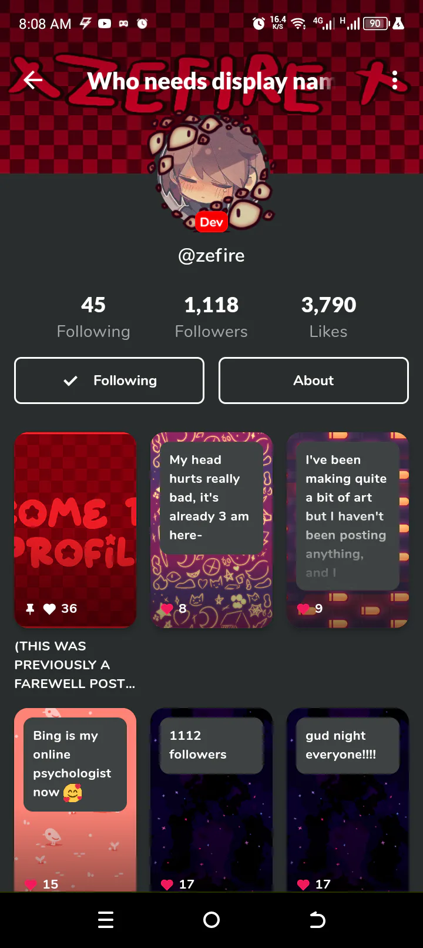
Task: Open the '1112 followers' post card
Action: click(x=211, y=800)
